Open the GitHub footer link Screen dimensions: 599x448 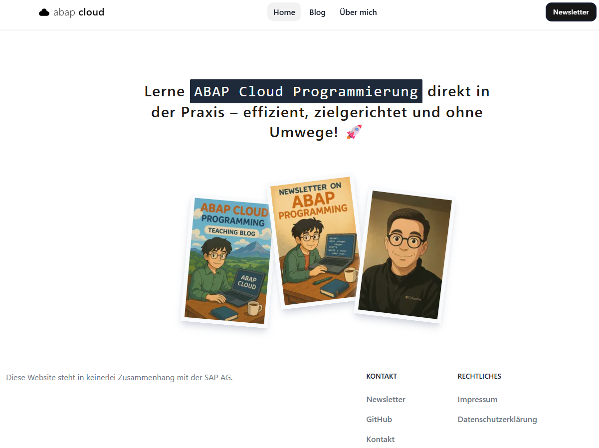tap(379, 419)
